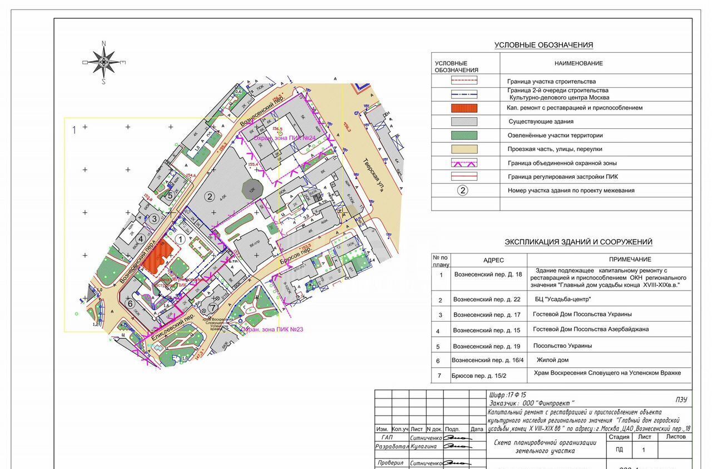Click the ЭКСПЛИКАЦИЯ ЗДАНИЙ И СООРУЖЕНИЙ heading

(x=578, y=242)
